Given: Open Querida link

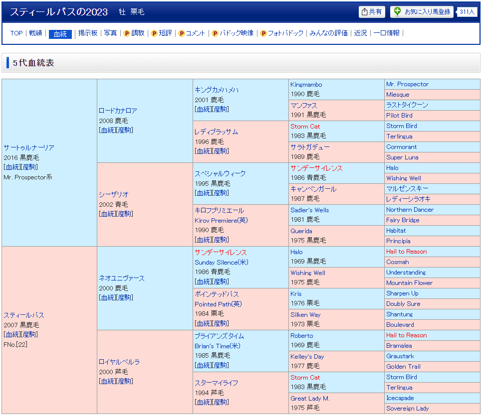Looking at the screenshot, I should tap(301, 231).
